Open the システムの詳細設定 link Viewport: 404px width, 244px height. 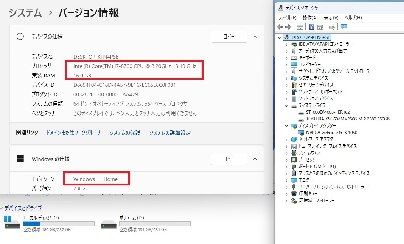pos(170,133)
